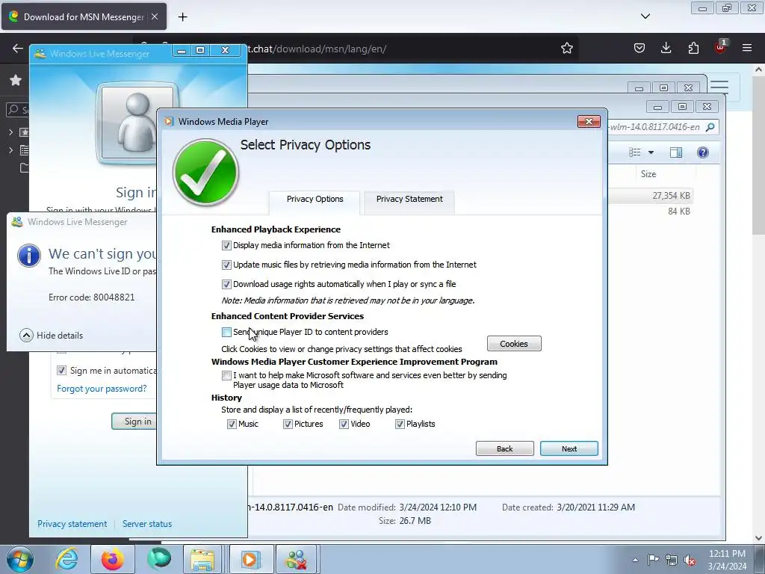Click the Messenger Sign in button
Screen dimensions: 765x574
click(x=134, y=422)
